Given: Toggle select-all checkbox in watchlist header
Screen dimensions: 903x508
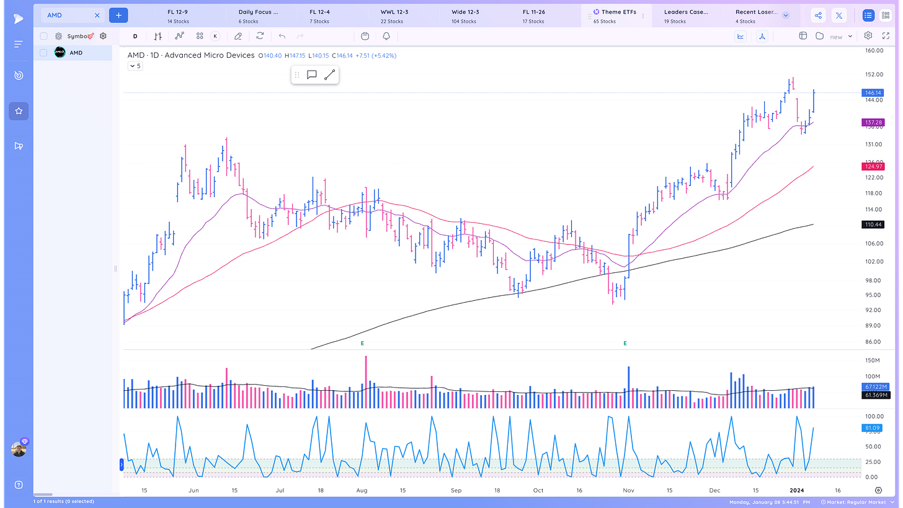Looking at the screenshot, I should click(x=43, y=36).
